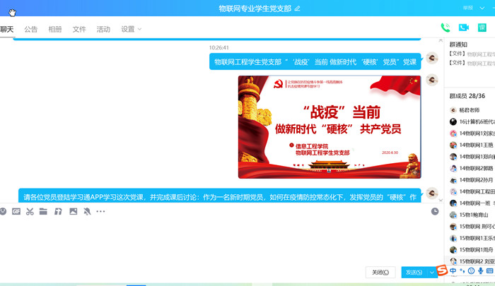The width and height of the screenshot is (495, 286).
Task: Open the shared party lesson slide image
Action: pos(329,127)
